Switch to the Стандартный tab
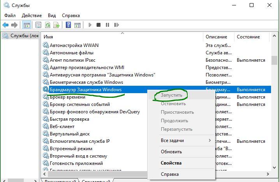The height and width of the screenshot is (182, 280). 96,180
